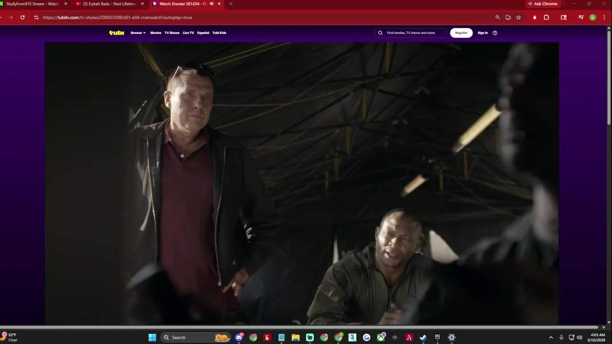Open the Tubi help question-mark icon
The height and width of the screenshot is (344, 612).
click(495, 33)
